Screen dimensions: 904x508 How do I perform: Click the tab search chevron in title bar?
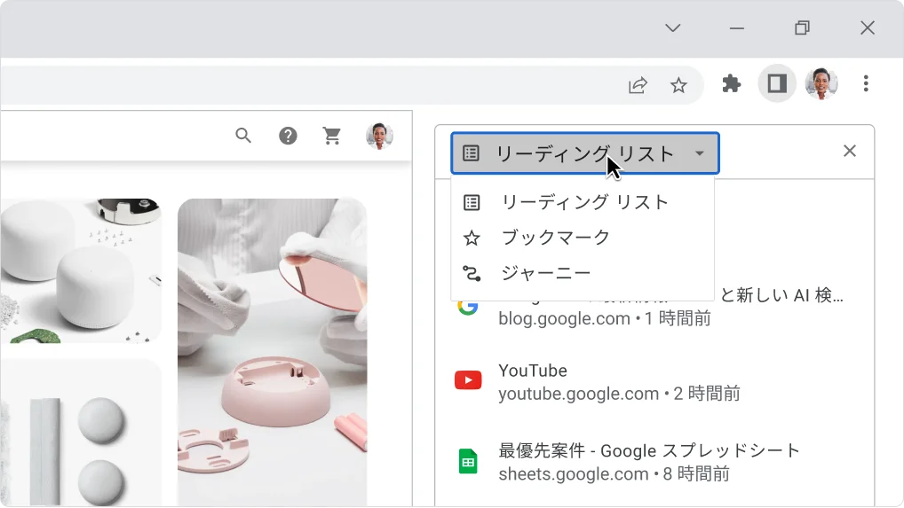(x=673, y=27)
